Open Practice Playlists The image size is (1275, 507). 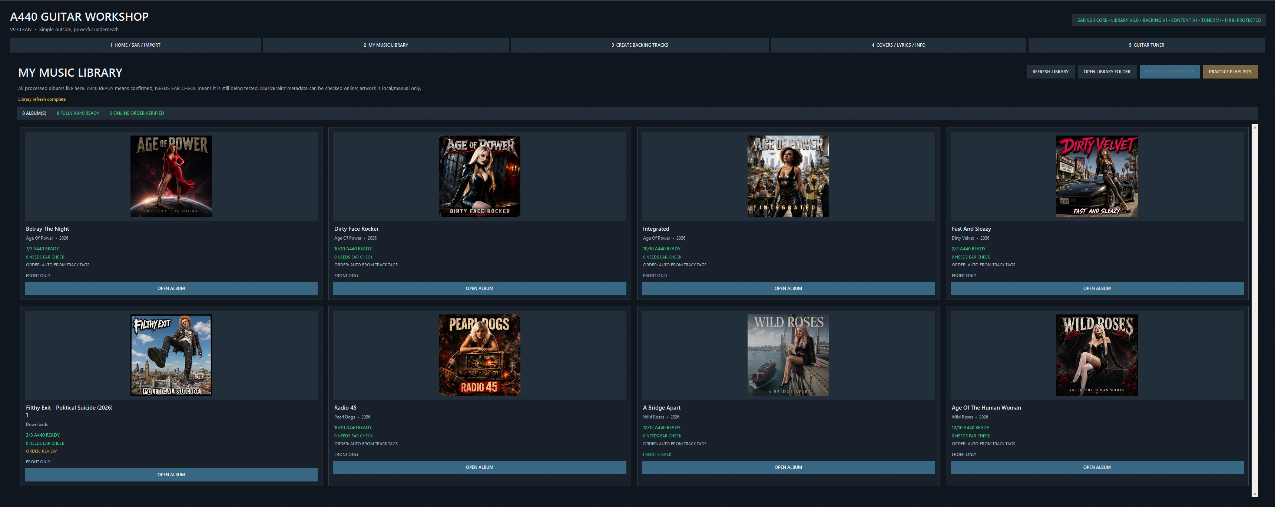point(1230,72)
